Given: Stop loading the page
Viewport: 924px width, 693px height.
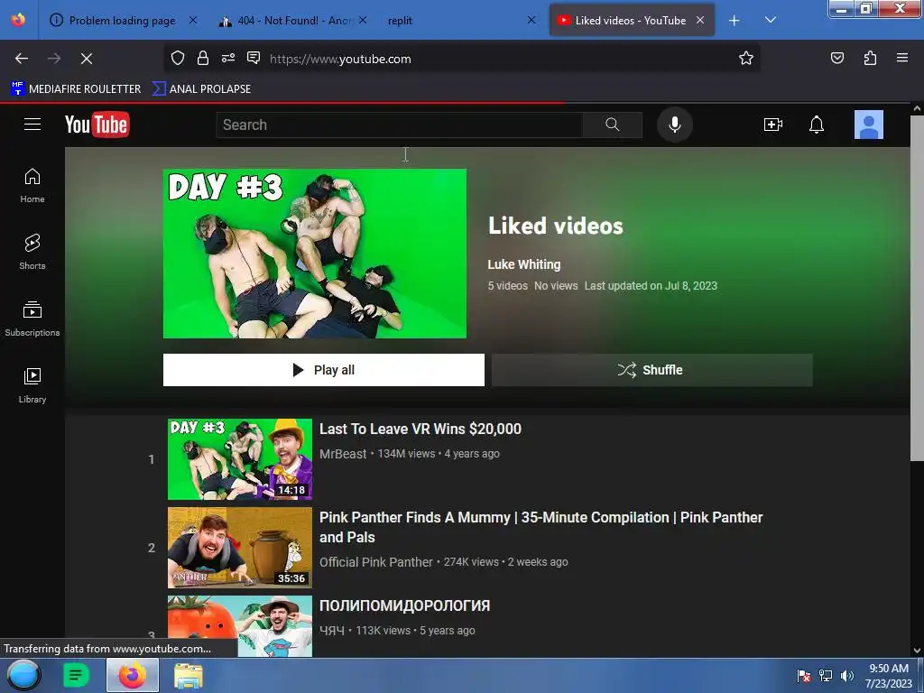Looking at the screenshot, I should tap(86, 59).
